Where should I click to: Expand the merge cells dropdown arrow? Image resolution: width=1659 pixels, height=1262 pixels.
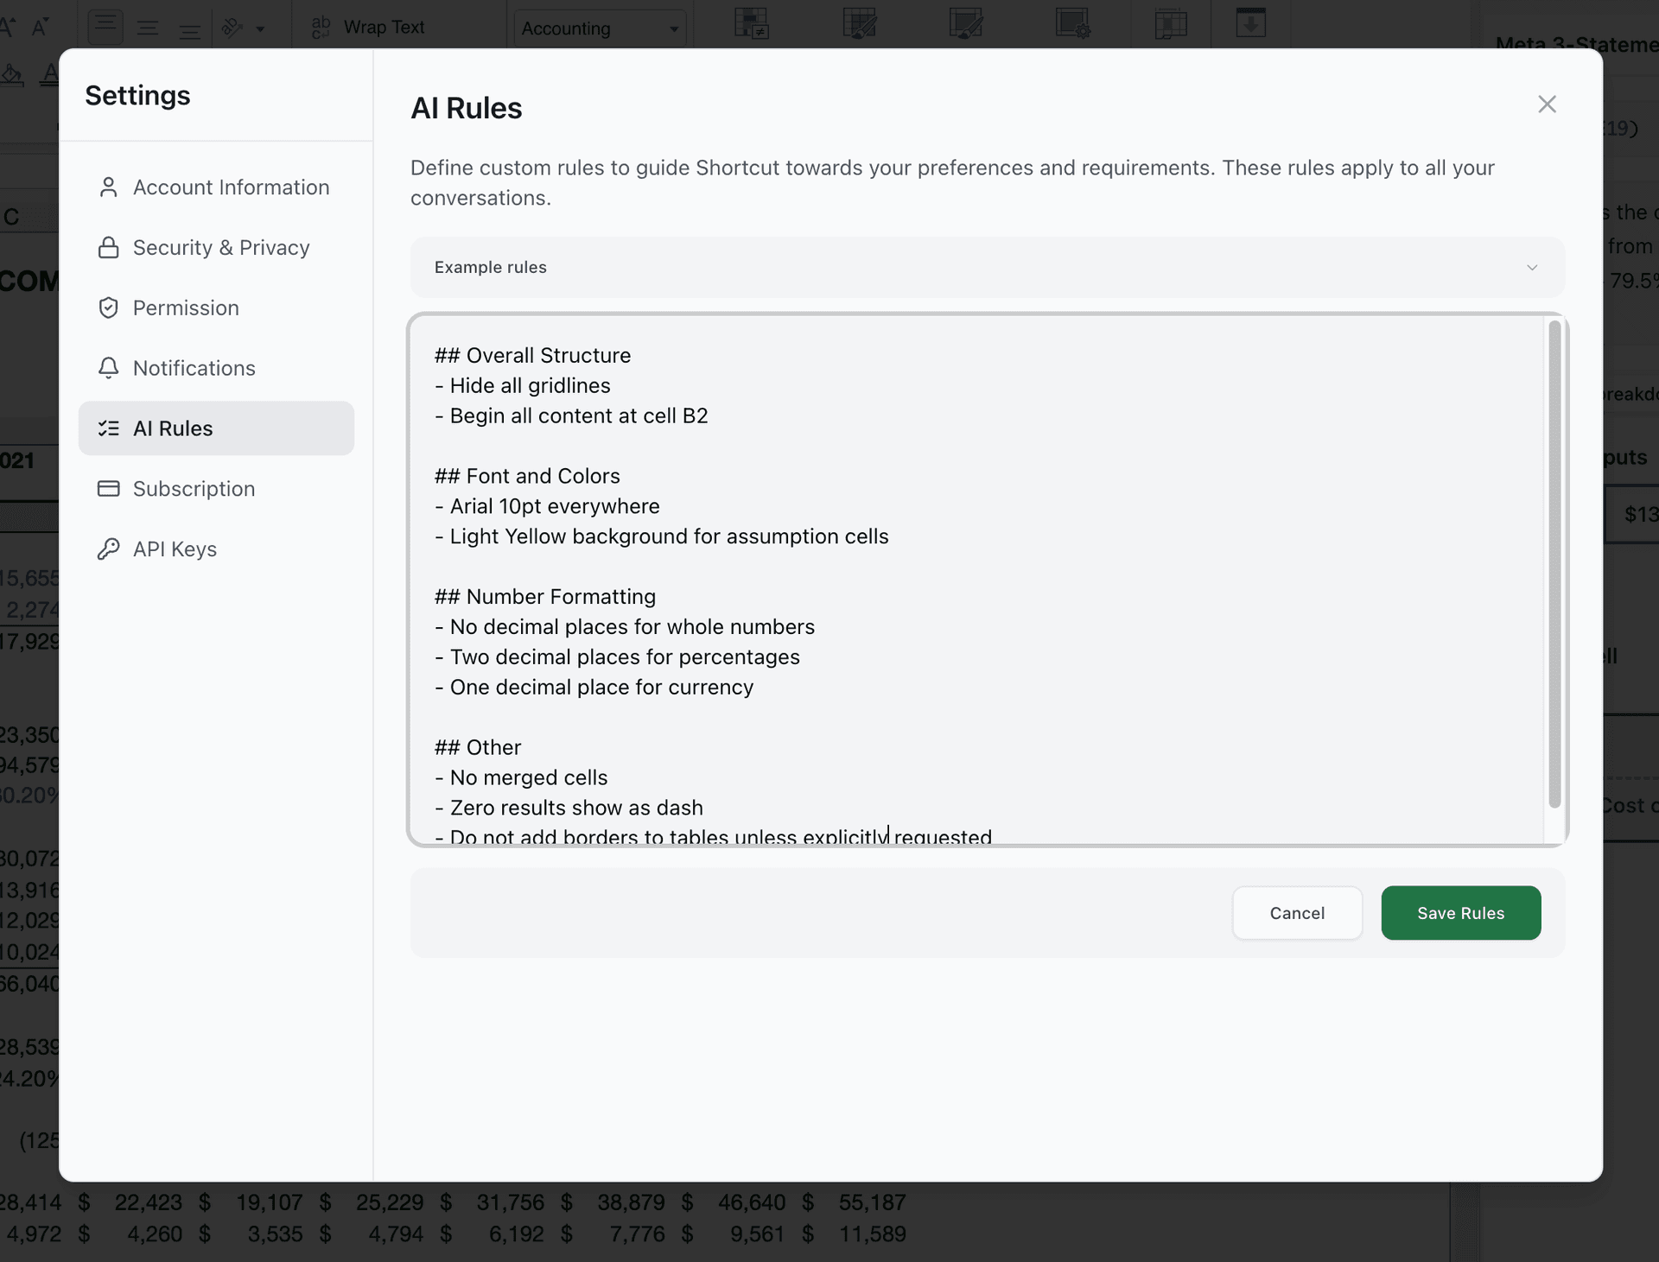click(261, 29)
